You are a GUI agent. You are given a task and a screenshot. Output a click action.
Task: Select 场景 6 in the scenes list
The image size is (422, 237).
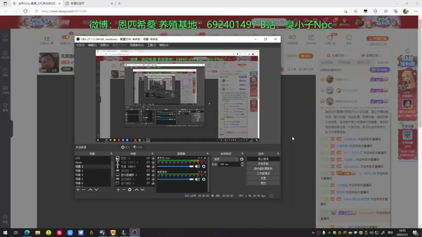[x=93, y=183]
